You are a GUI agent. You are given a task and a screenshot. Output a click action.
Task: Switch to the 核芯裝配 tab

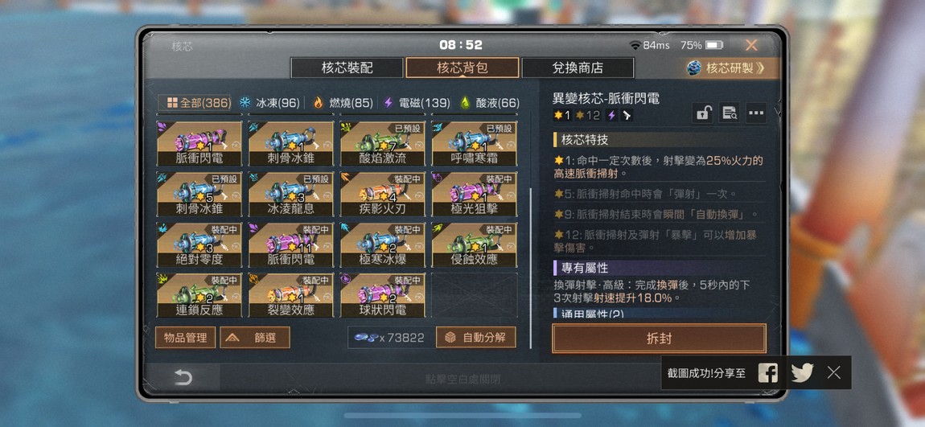click(347, 68)
